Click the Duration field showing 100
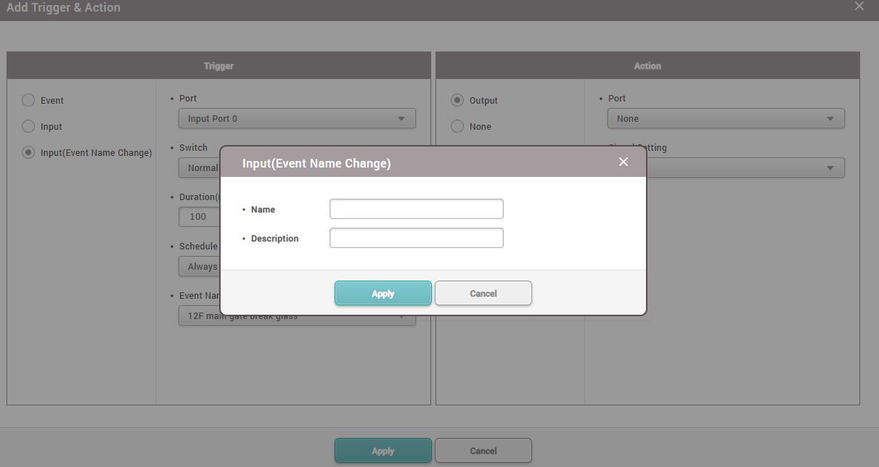This screenshot has height=467, width=879. click(198, 217)
